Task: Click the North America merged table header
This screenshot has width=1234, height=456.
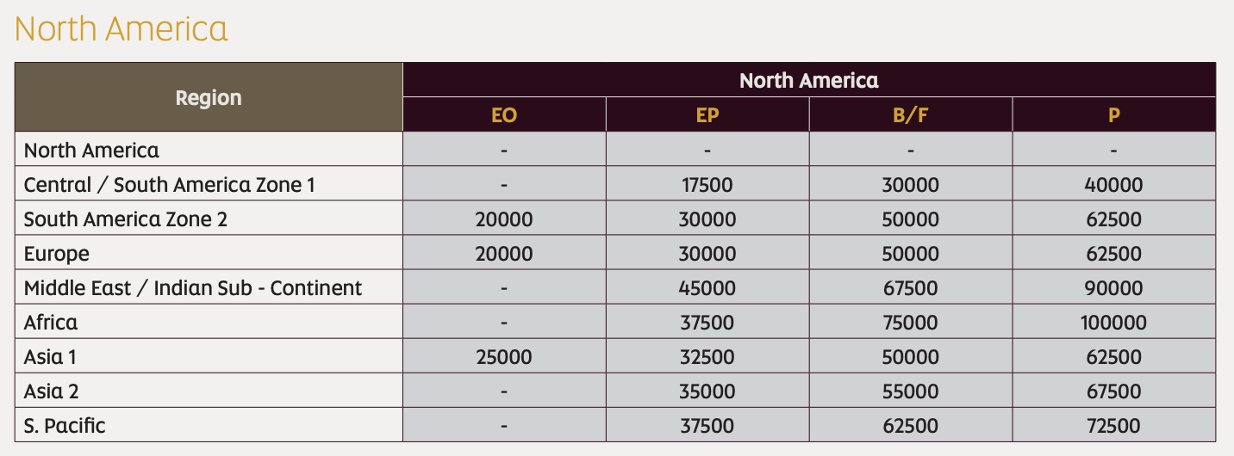Action: click(x=808, y=81)
